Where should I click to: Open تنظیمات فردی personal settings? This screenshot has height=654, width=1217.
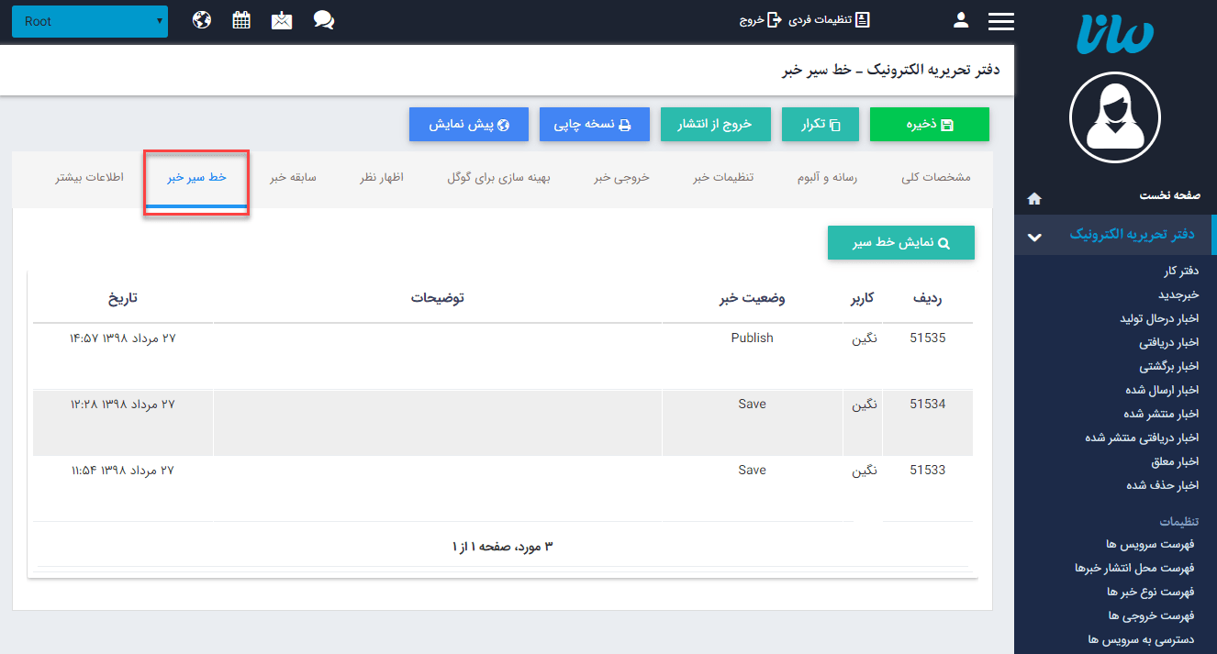(829, 19)
